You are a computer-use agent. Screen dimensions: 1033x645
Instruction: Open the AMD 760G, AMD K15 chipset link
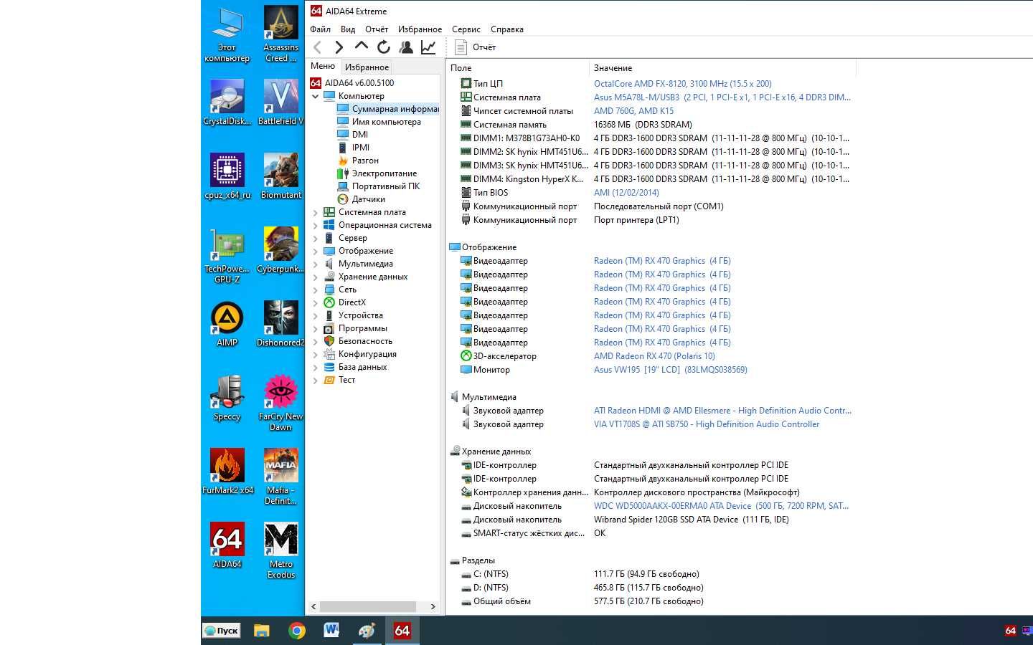pos(633,111)
